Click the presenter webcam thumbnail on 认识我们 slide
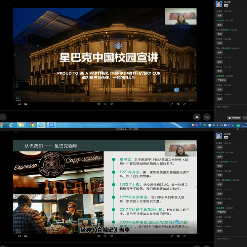Image resolution: width=247 pixels, height=247 pixels. [x=180, y=148]
